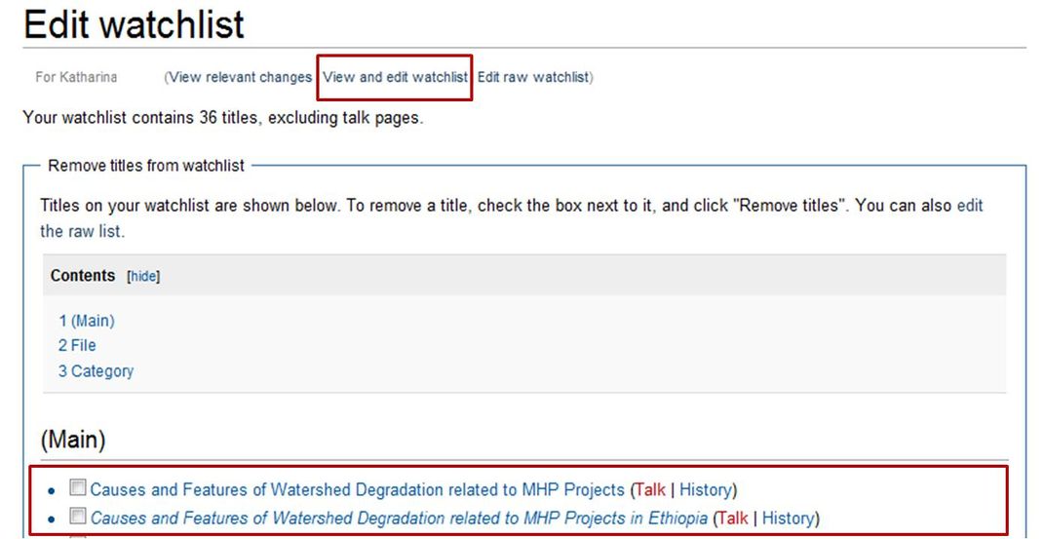
Task: Open Talk for the MHP Projects in Ethiopia article
Action: pos(733,518)
